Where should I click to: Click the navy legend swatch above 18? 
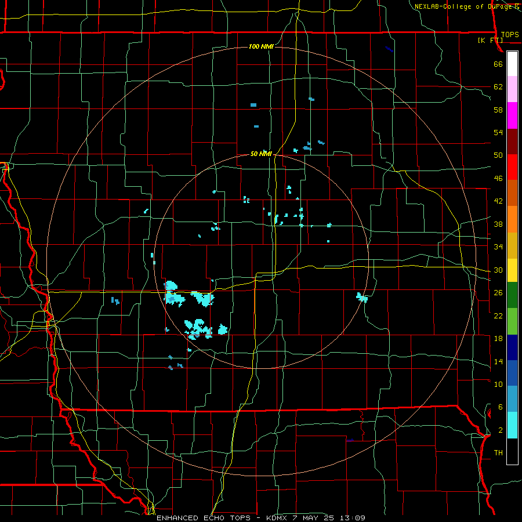click(x=512, y=347)
